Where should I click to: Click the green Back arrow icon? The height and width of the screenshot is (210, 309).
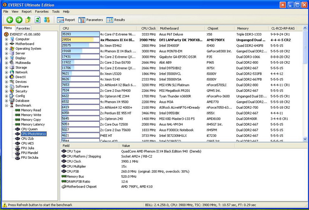click(10, 20)
